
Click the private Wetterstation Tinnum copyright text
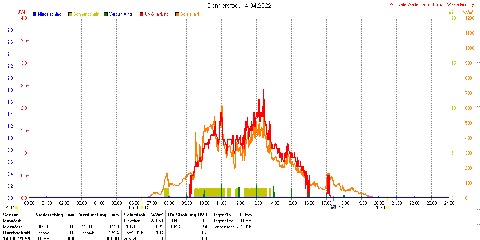(x=434, y=4)
